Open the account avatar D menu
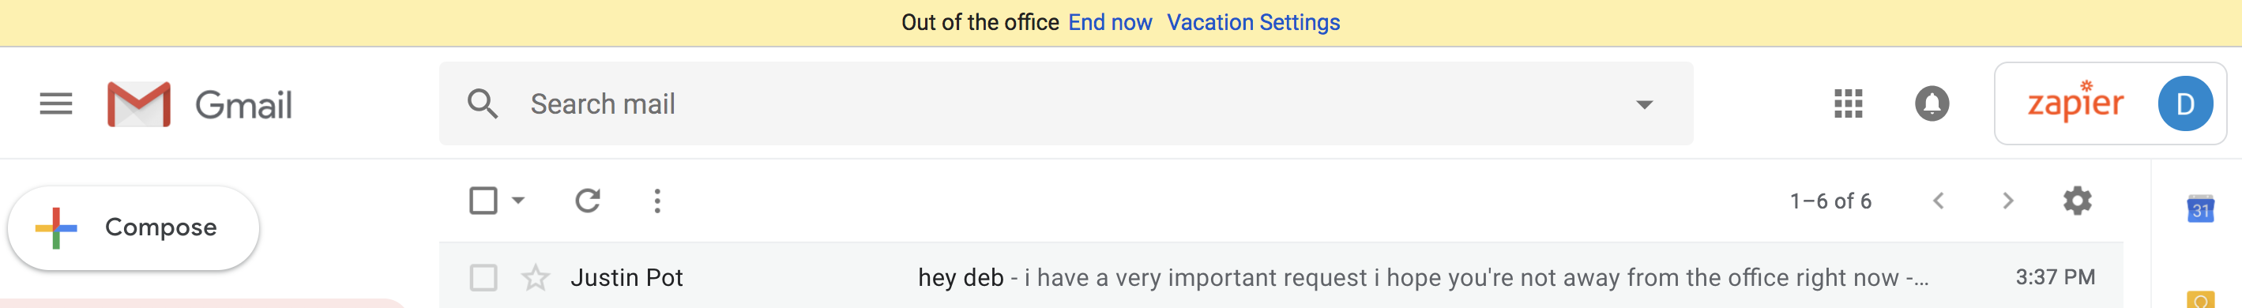The image size is (2242, 308). pyautogui.click(x=2184, y=103)
